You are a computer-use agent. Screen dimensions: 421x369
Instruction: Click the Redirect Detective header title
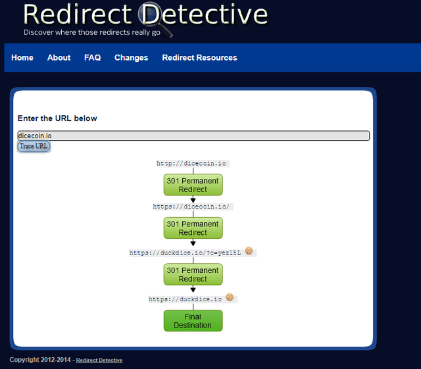pyautogui.click(x=146, y=14)
